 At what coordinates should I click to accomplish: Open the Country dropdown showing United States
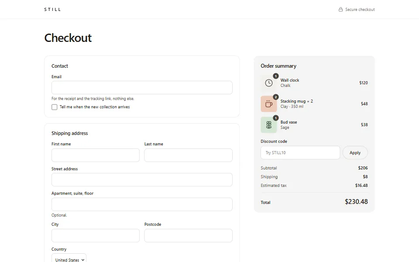tap(69, 258)
